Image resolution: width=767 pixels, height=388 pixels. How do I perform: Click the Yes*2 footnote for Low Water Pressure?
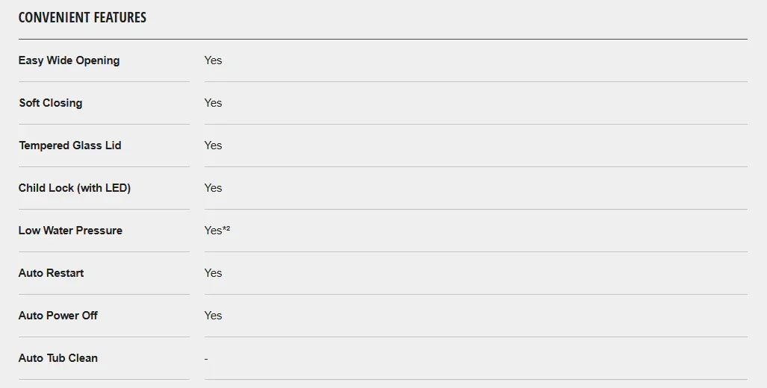(226, 228)
